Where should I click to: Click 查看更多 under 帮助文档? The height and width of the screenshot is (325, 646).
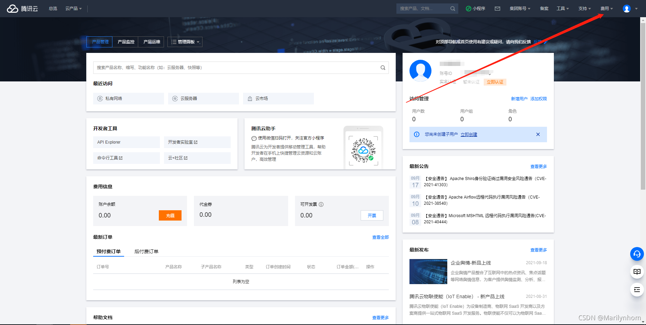(380, 318)
